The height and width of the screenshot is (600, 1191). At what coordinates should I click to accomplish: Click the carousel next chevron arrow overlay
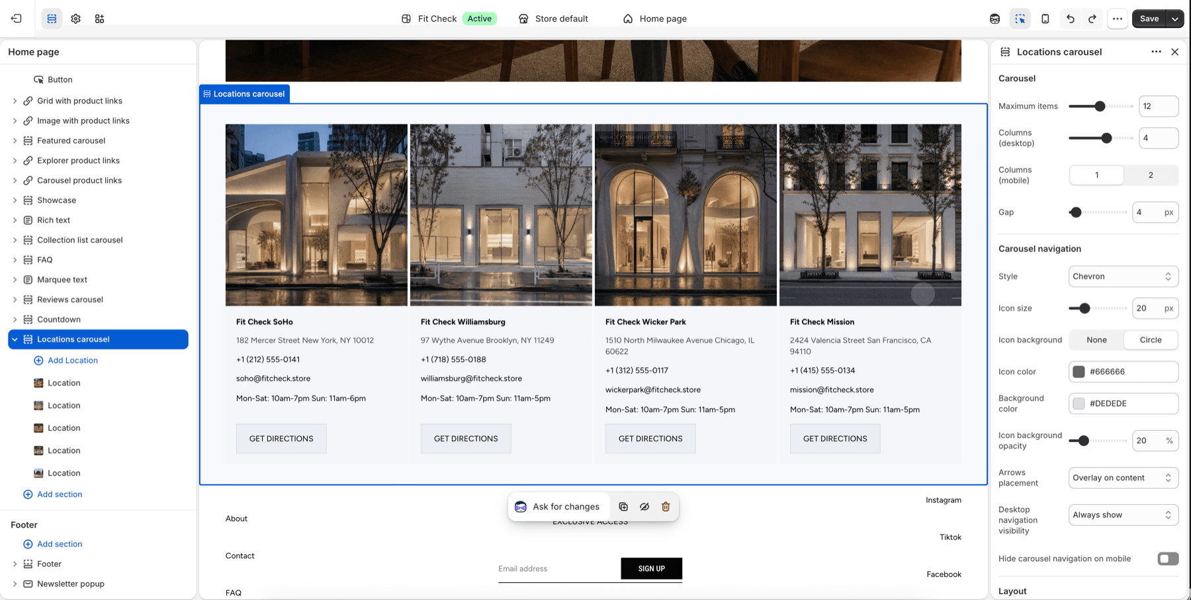pyautogui.click(x=923, y=294)
